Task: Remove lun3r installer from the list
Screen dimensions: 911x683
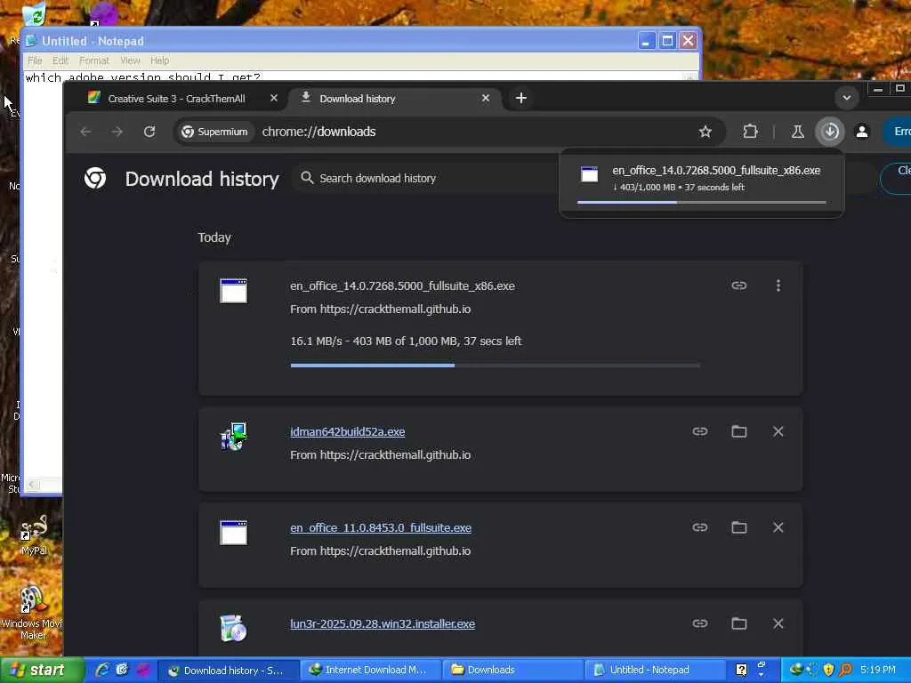Action: [x=778, y=623]
